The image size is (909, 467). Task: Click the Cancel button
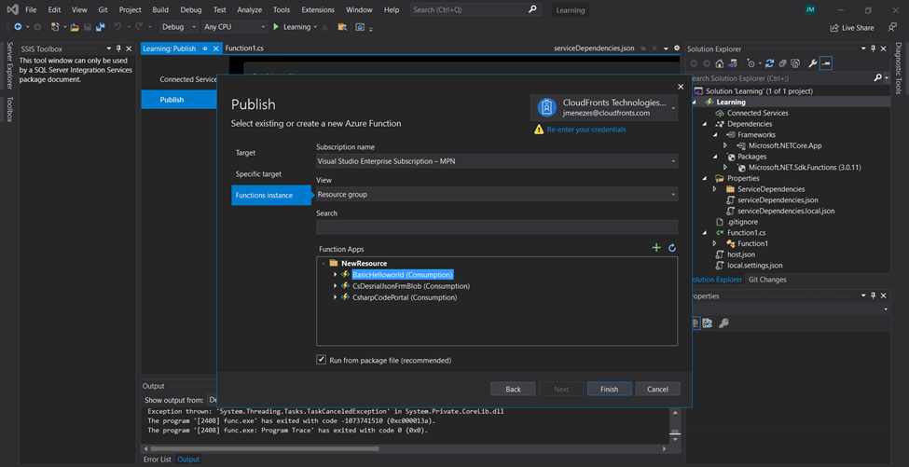657,389
